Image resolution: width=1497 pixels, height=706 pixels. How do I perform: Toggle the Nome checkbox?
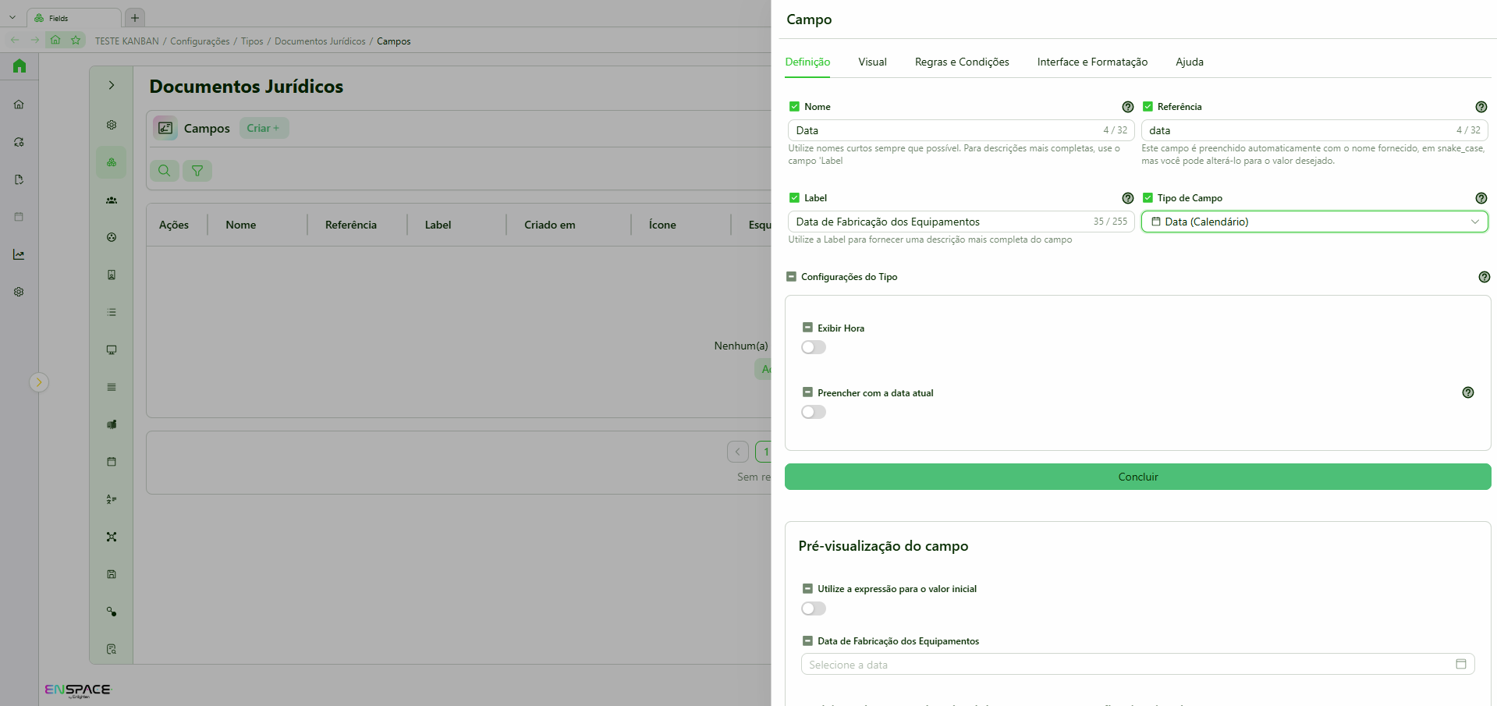click(794, 107)
